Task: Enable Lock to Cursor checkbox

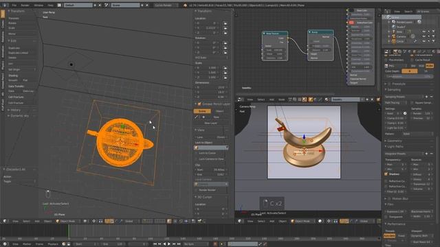Action: click(x=197, y=153)
